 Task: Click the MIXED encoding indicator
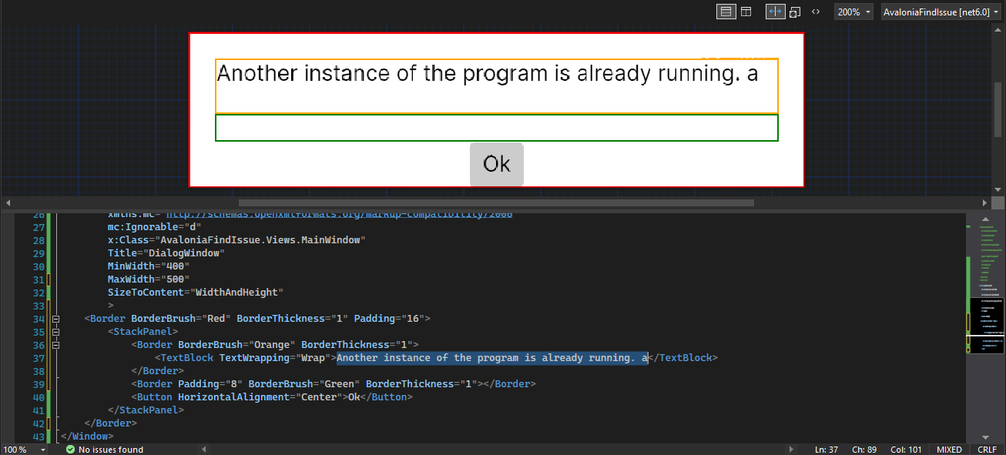click(x=949, y=449)
